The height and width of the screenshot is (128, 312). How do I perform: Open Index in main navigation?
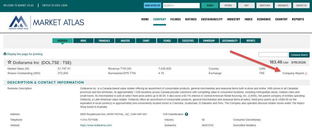coord(249,19)
